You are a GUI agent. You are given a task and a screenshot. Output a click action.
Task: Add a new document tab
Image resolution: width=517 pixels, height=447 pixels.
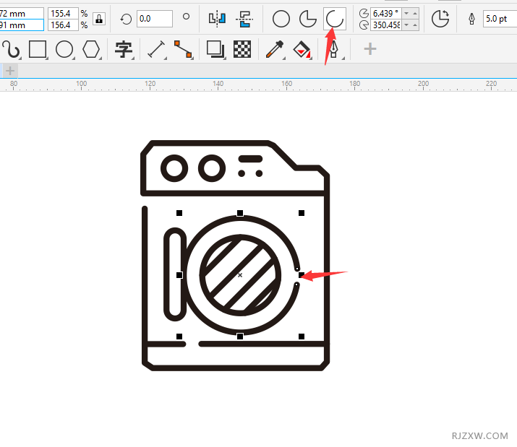[x=10, y=70]
